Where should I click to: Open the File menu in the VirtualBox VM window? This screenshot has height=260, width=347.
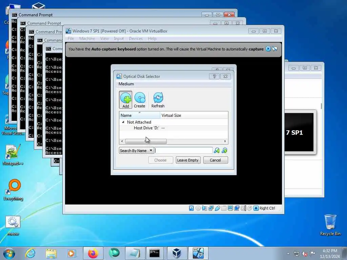pyautogui.click(x=71, y=39)
